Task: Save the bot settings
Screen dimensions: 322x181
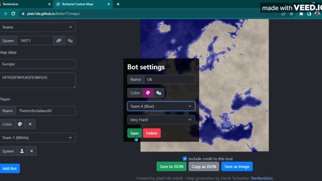Action: tap(134, 133)
